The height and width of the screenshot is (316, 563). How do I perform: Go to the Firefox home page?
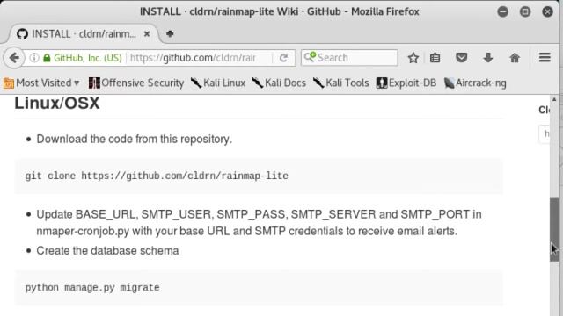coord(515,58)
